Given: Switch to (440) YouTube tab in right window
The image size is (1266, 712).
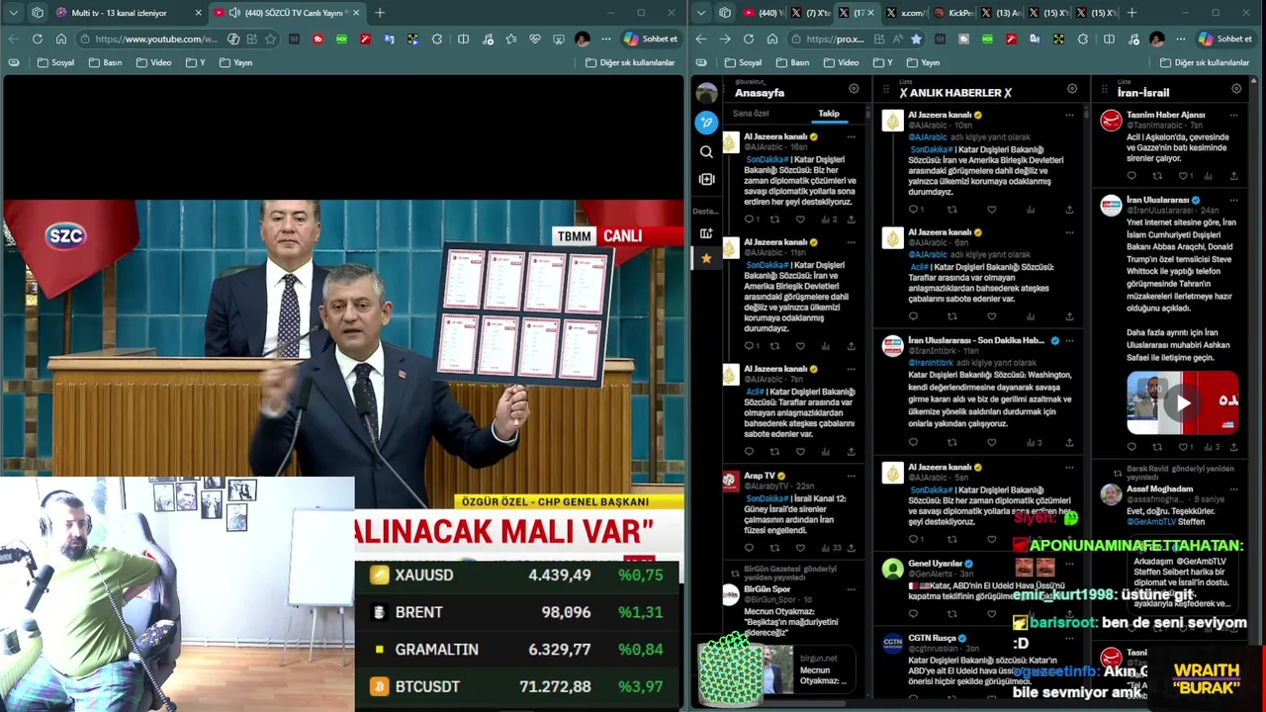Looking at the screenshot, I should 762,13.
